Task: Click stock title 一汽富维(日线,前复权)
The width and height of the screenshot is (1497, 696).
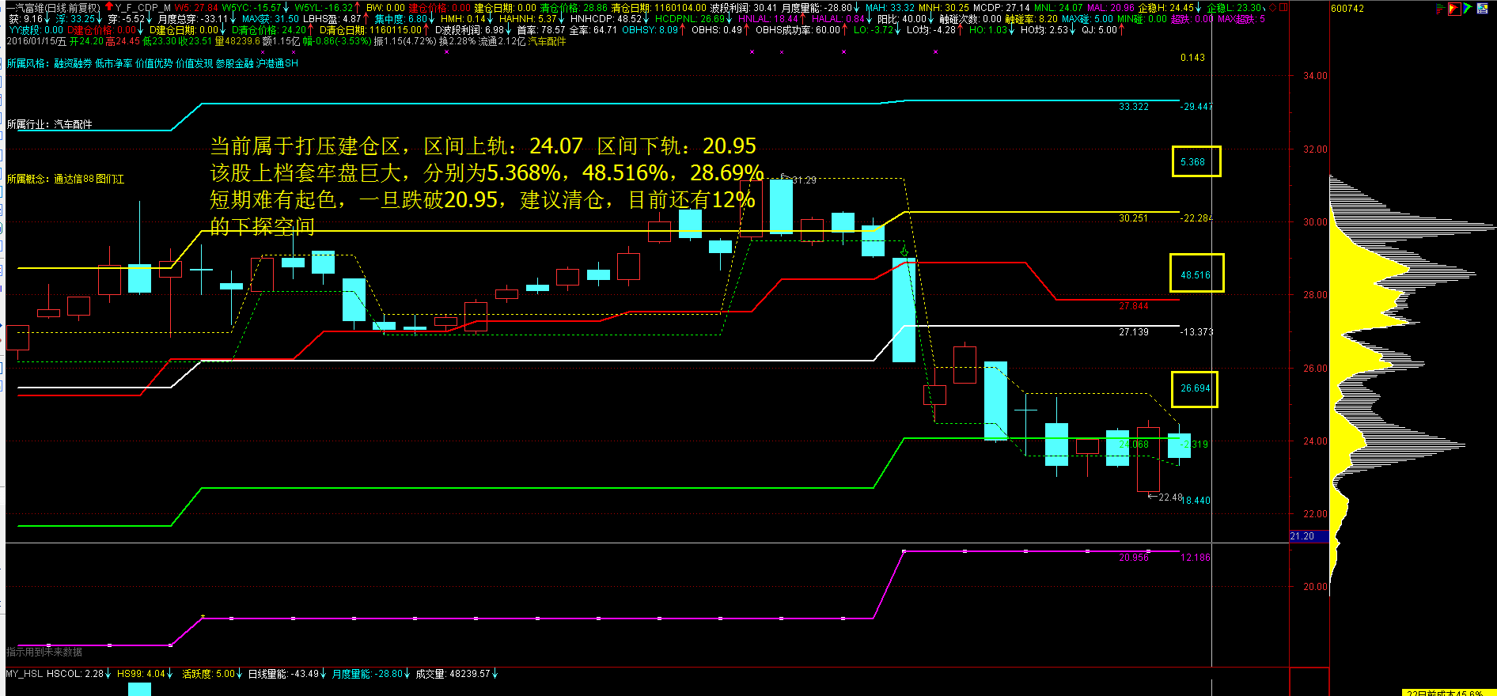Action: (x=53, y=8)
